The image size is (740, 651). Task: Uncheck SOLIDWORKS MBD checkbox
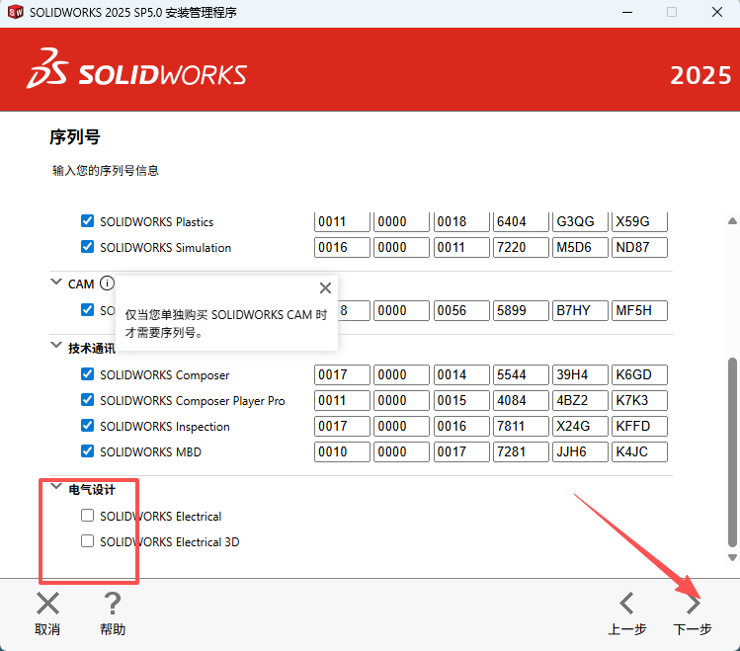[x=87, y=451]
